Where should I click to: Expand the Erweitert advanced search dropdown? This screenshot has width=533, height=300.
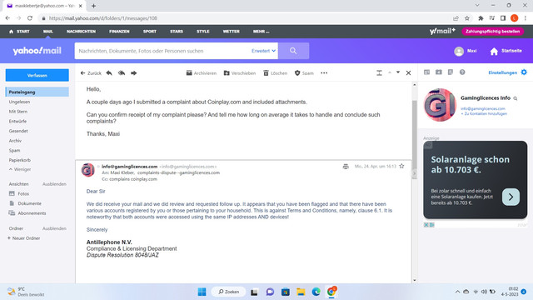(263, 51)
